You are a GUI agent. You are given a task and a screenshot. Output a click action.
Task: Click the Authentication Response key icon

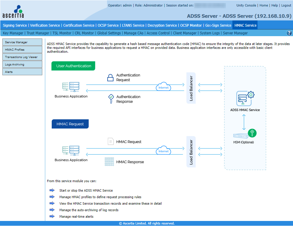[x=111, y=99]
